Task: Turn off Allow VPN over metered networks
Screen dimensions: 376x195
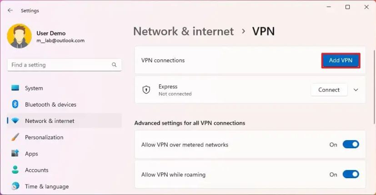Action: pyautogui.click(x=351, y=145)
